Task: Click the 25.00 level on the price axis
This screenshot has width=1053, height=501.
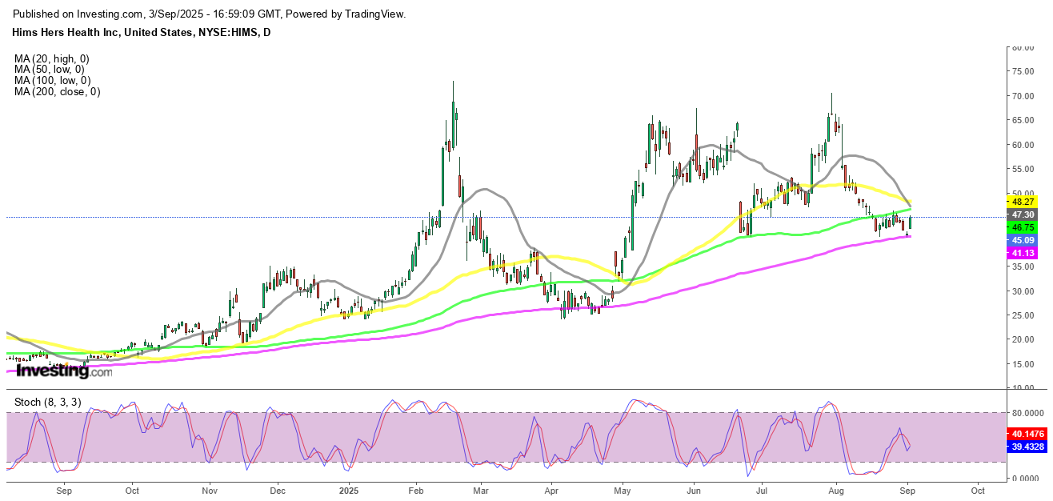Action: 1023,315
